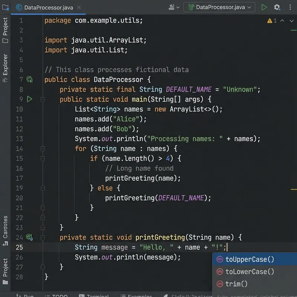
Task: Choose toUpperCase() from the completion popup
Action: click(x=249, y=259)
